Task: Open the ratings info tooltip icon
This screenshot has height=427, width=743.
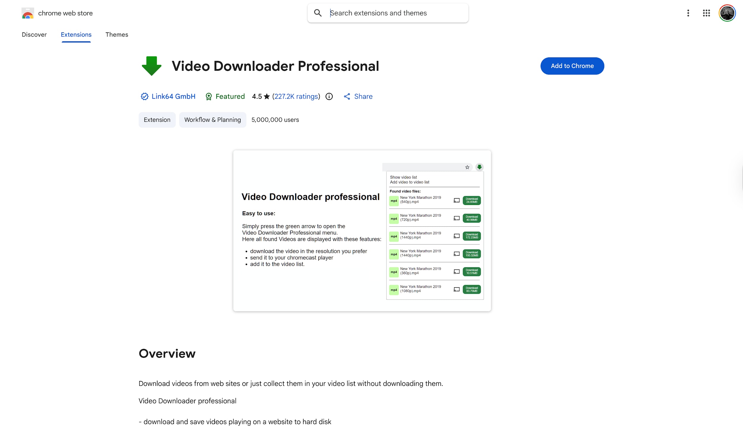Action: tap(329, 96)
